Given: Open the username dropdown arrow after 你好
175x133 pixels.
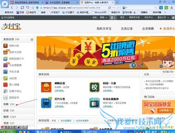Looking at the screenshot, I should point(106,18).
